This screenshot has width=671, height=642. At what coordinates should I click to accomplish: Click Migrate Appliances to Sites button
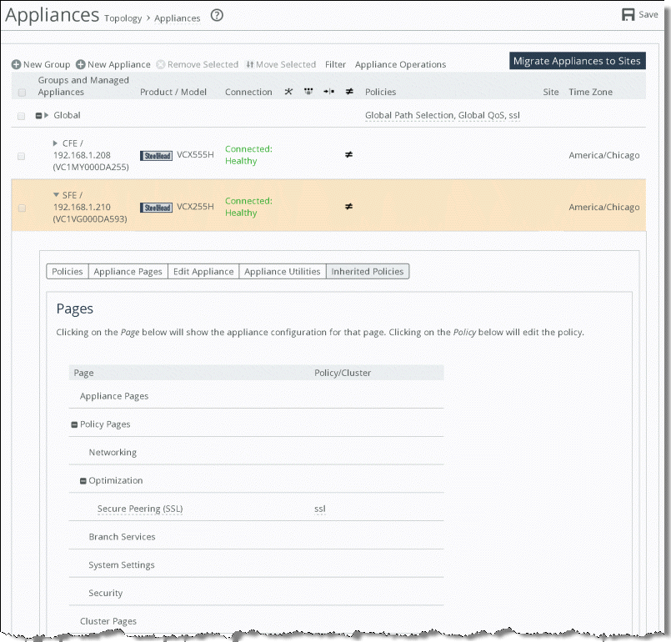pyautogui.click(x=577, y=61)
